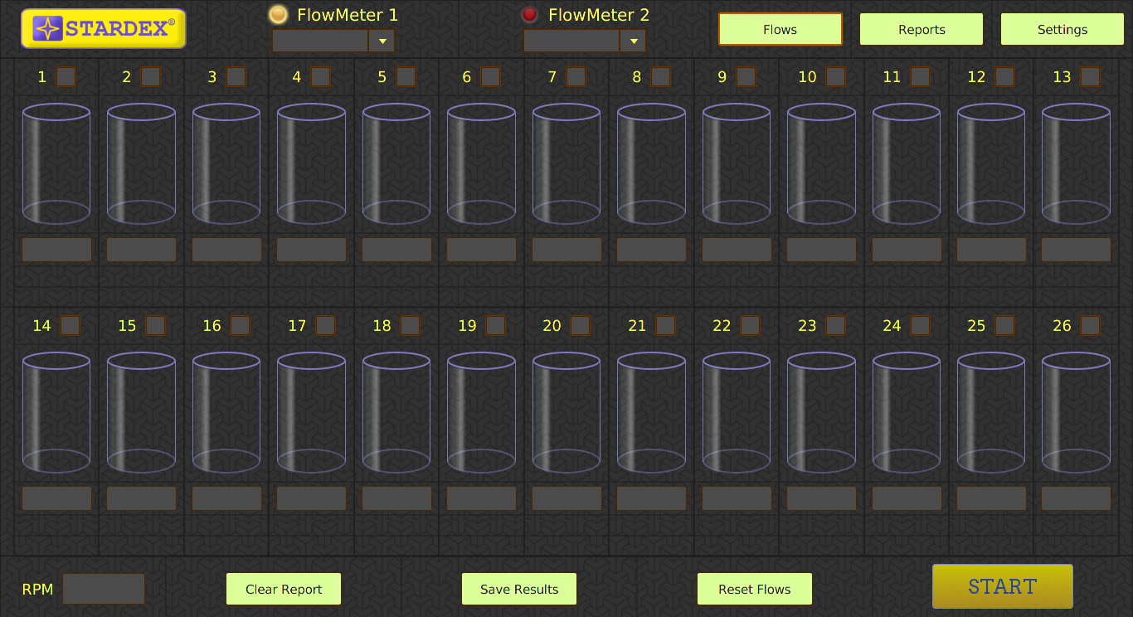
Task: Select the beaker for channel 6
Action: coord(481,163)
